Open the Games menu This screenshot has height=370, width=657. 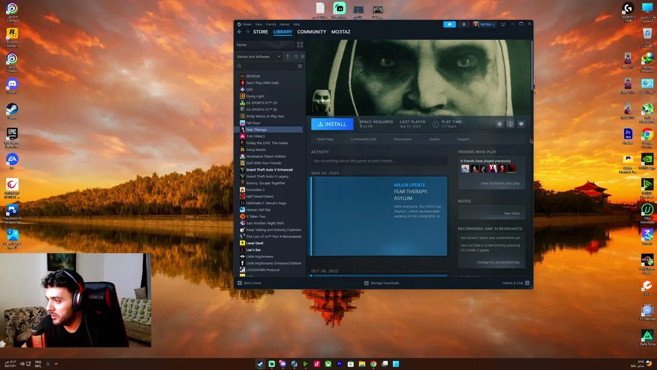(284, 24)
